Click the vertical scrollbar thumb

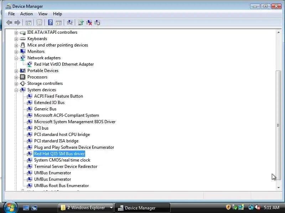(x=278, y=125)
